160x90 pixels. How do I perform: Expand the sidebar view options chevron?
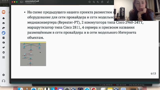tap(23, 2)
